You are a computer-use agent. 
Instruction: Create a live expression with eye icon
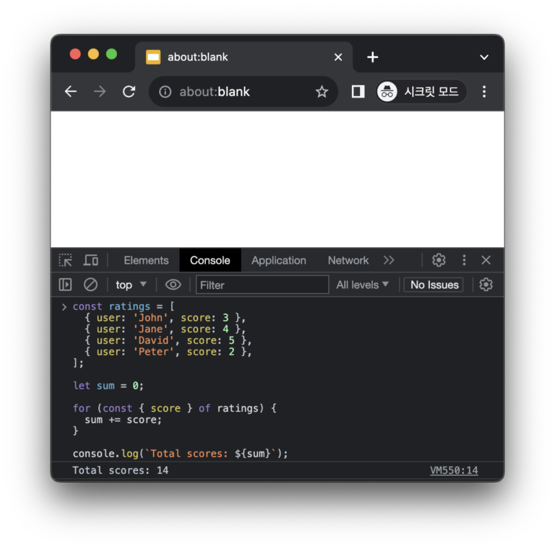pyautogui.click(x=173, y=285)
